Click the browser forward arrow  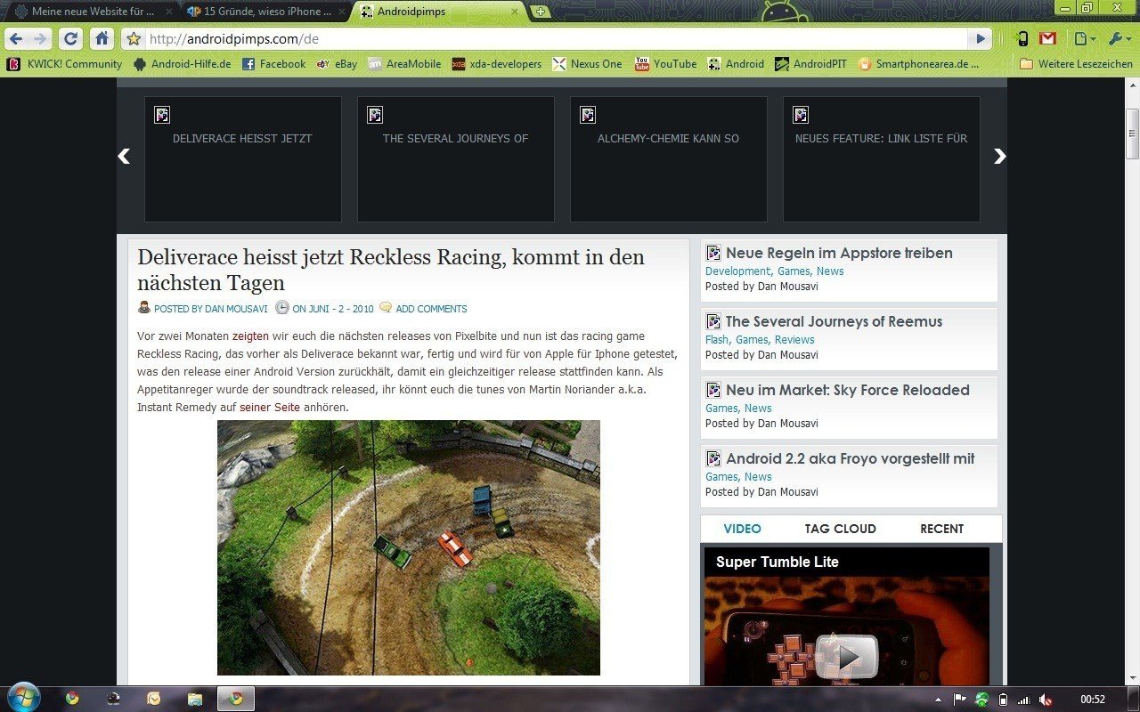click(x=39, y=39)
